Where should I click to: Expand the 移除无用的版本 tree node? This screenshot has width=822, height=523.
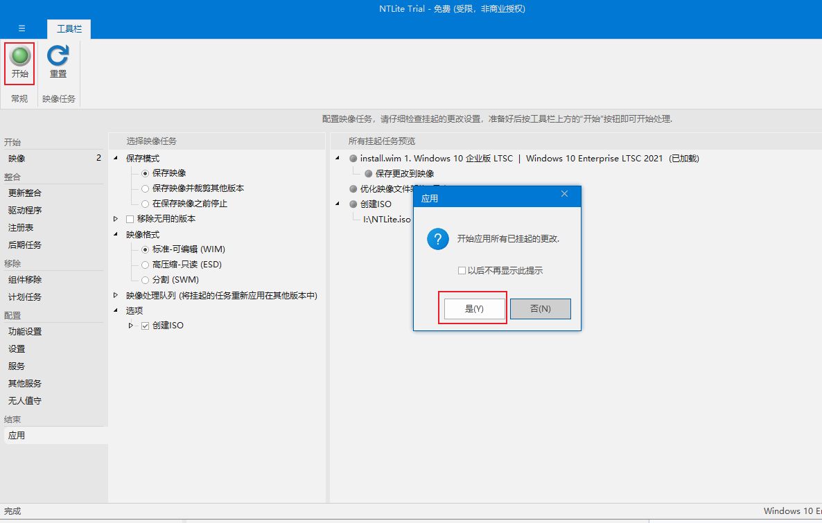point(116,219)
